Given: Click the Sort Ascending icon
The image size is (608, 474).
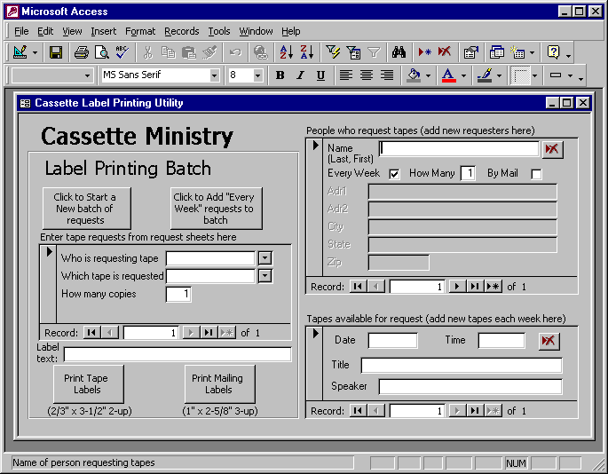Looking at the screenshot, I should pyautogui.click(x=286, y=53).
